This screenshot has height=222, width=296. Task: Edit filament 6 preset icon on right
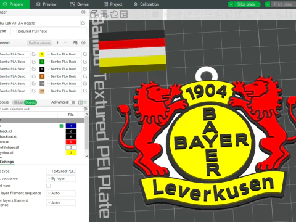click(85, 69)
